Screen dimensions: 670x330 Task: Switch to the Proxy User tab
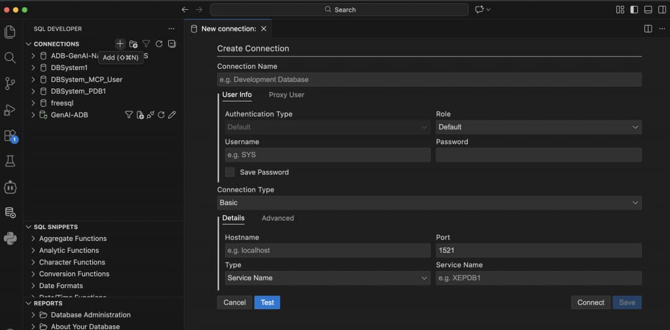[287, 95]
